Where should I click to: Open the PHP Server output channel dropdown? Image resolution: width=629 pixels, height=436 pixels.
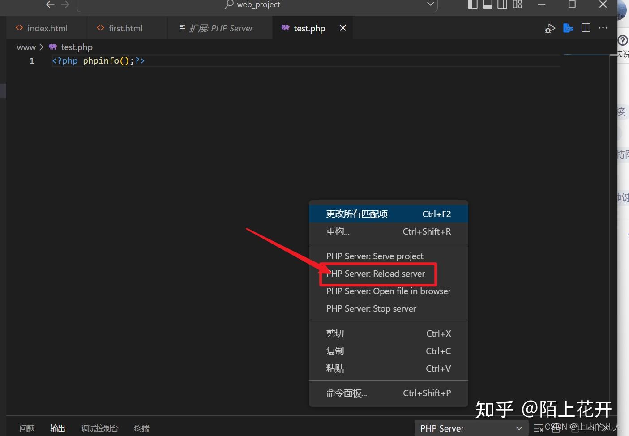pyautogui.click(x=518, y=428)
